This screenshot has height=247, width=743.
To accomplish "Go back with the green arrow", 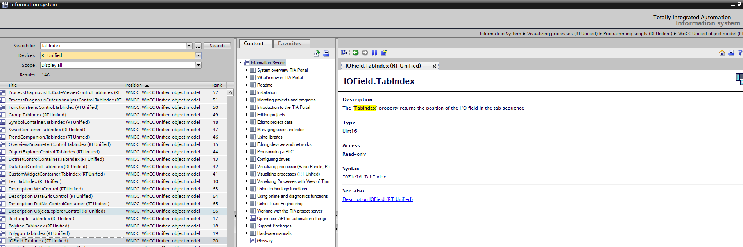I will (x=355, y=53).
